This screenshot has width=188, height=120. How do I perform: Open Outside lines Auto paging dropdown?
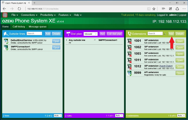(x=58, y=115)
